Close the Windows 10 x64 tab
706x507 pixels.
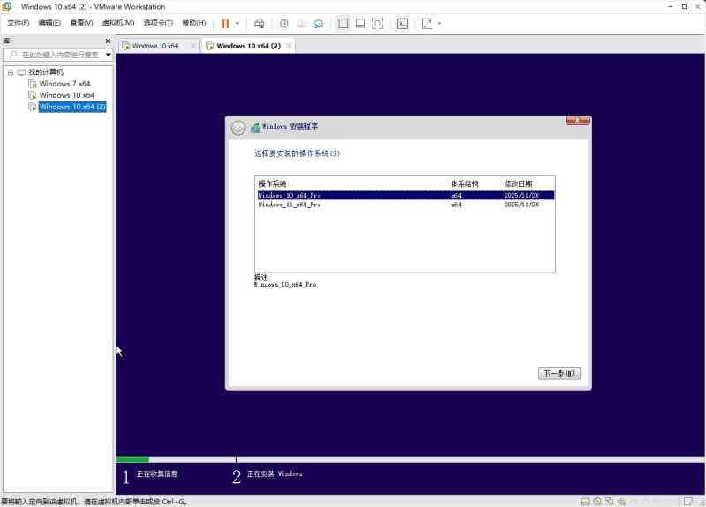click(x=193, y=46)
